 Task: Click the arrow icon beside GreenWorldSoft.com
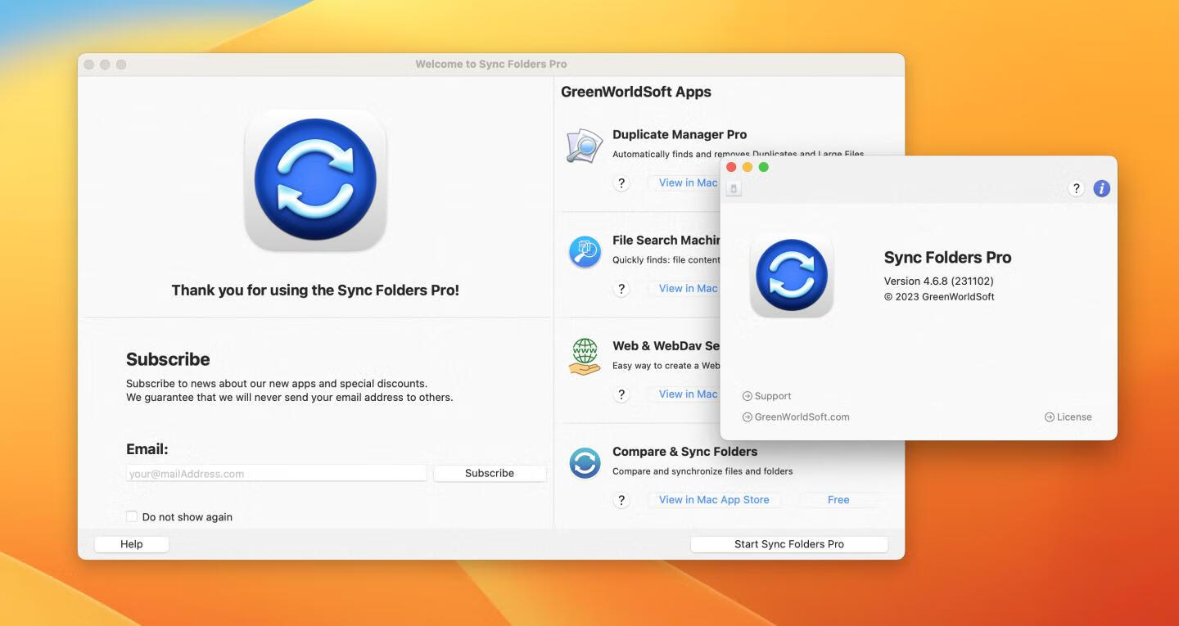point(747,417)
